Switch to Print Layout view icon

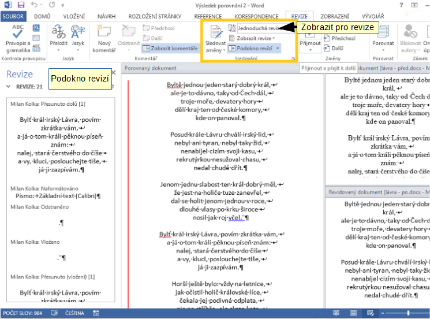click(x=353, y=313)
